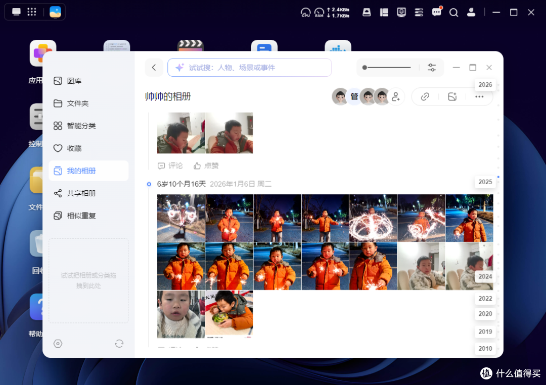Click the first member avatar
Image resolution: width=546 pixels, height=385 pixels.
(340, 96)
